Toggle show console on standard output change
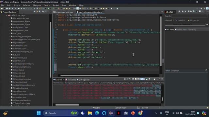The height and width of the screenshot is (117, 209). tap(141, 79)
